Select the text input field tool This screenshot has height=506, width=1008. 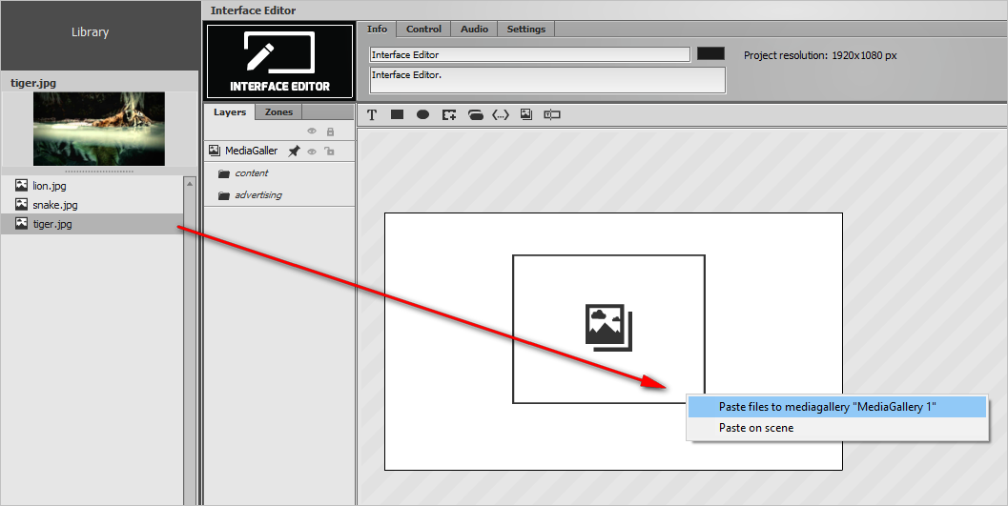[552, 115]
